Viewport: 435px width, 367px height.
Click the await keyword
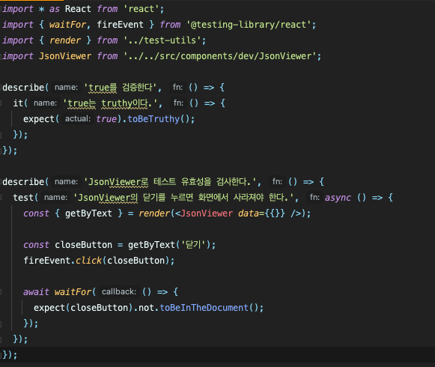pyautogui.click(x=36, y=292)
